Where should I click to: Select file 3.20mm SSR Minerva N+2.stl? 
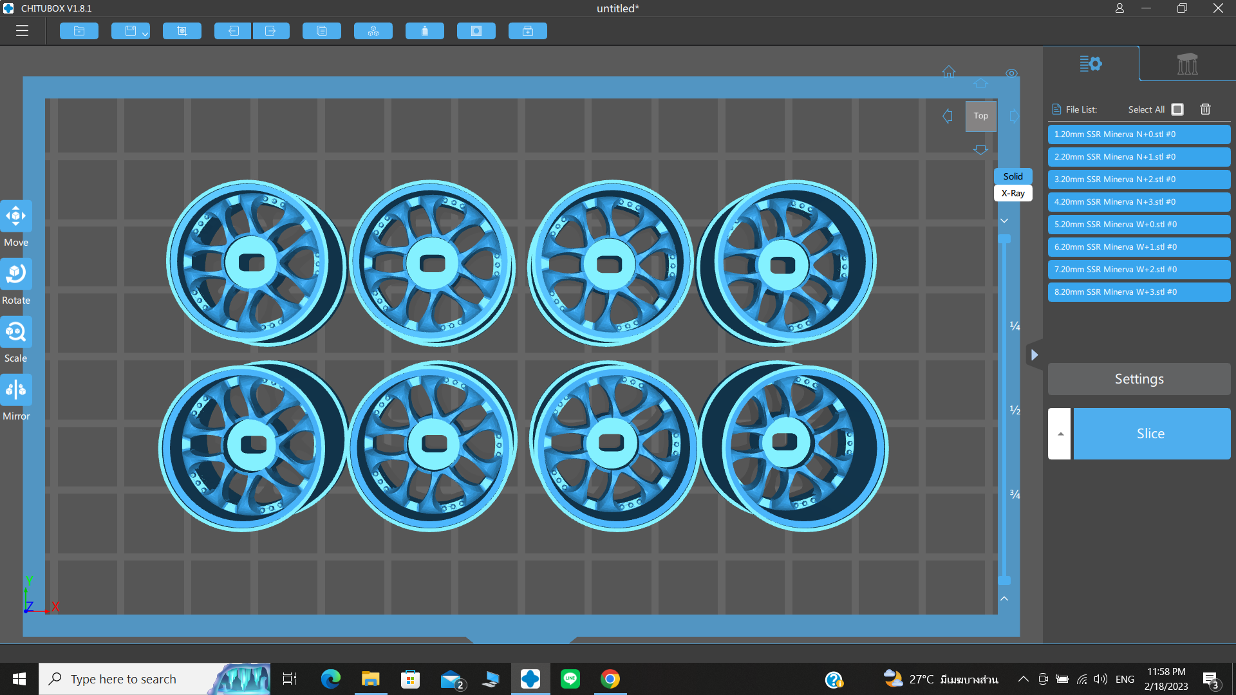tap(1139, 180)
